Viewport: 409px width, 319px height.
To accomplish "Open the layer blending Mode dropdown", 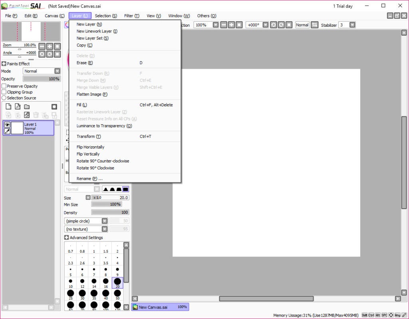I will 57,71.
